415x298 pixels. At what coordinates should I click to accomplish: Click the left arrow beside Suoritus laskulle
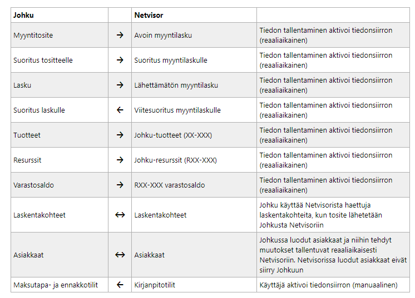[x=120, y=110]
